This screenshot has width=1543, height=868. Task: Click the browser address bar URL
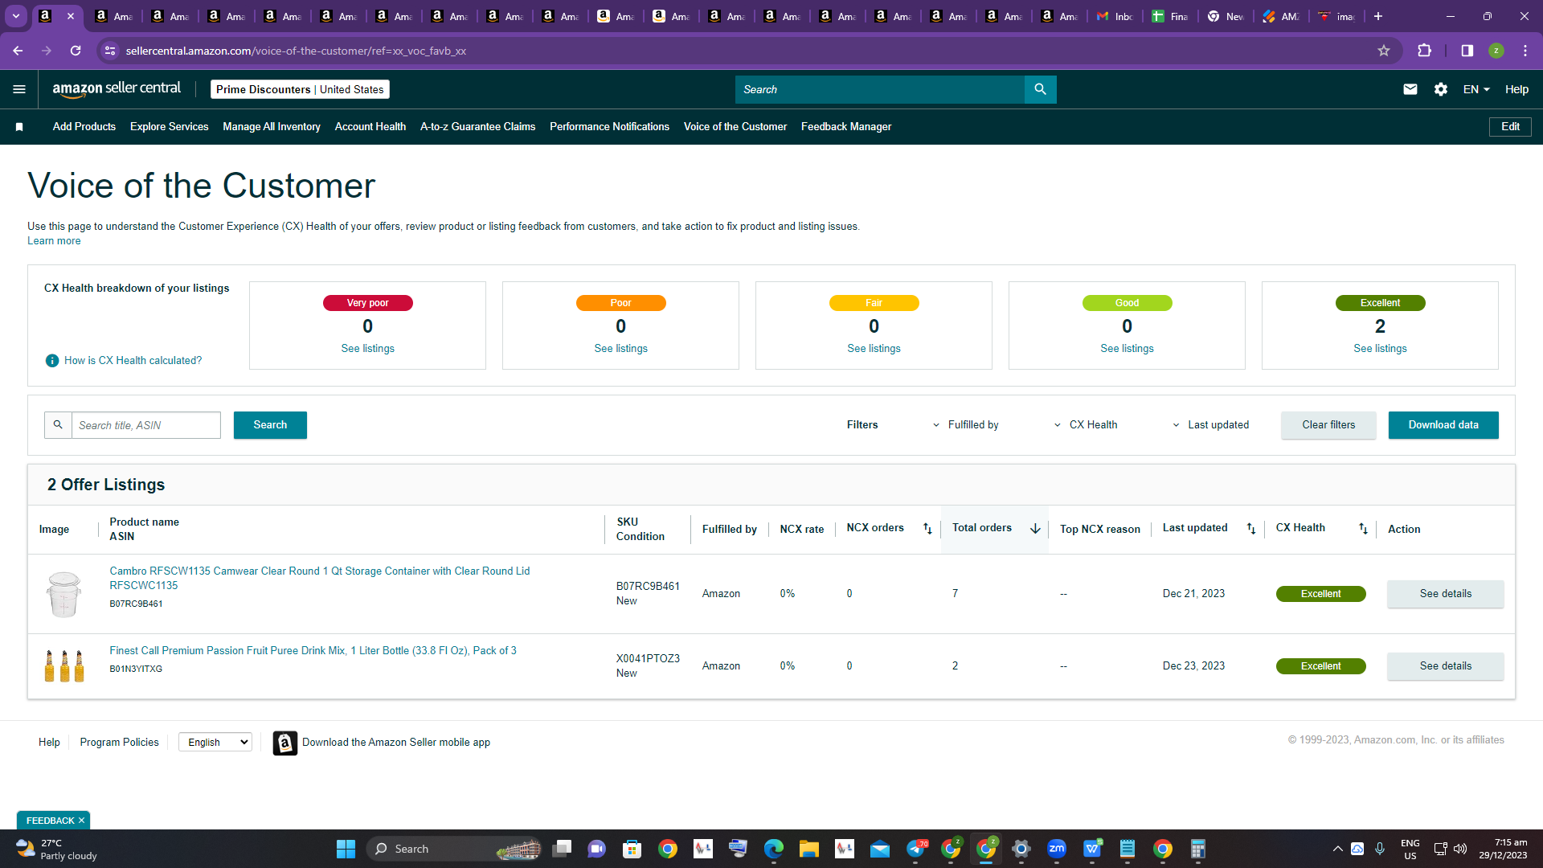point(296,51)
